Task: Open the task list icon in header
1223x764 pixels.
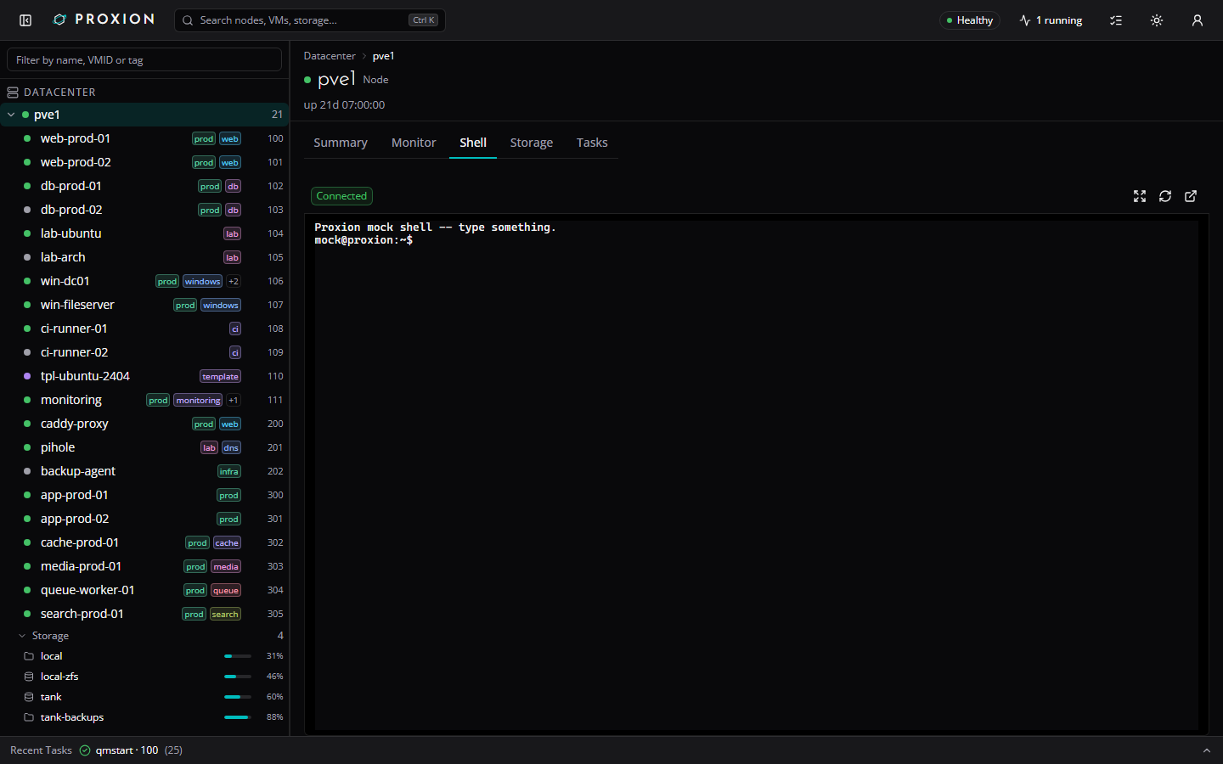Action: [x=1116, y=20]
